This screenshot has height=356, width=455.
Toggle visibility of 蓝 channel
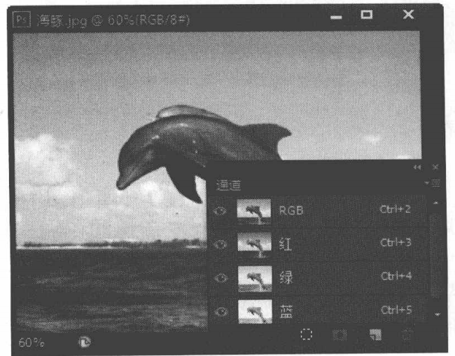pyautogui.click(x=221, y=312)
